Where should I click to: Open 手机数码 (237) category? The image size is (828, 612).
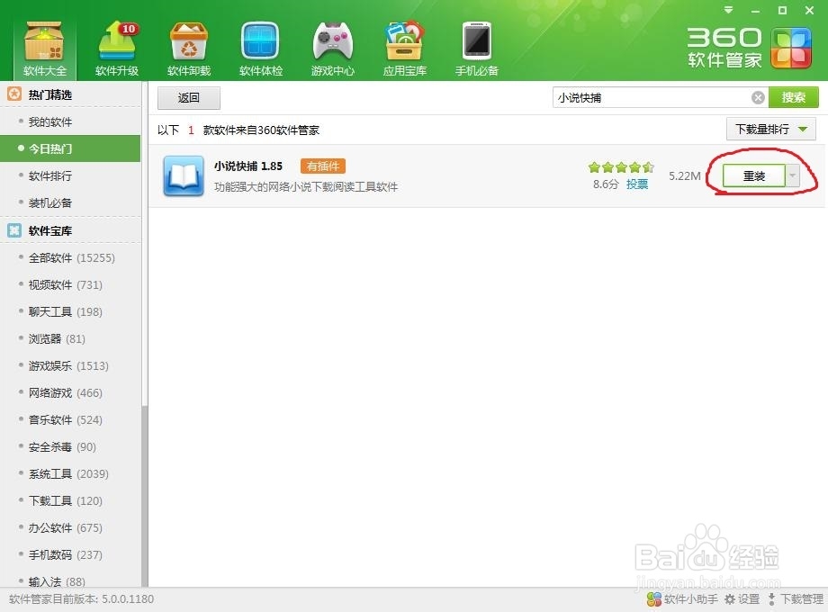click(x=66, y=554)
